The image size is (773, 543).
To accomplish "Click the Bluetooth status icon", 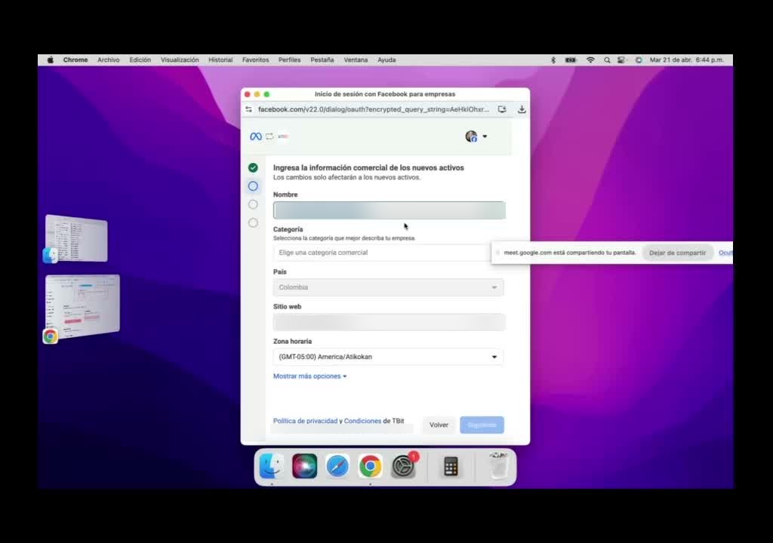I will (553, 60).
